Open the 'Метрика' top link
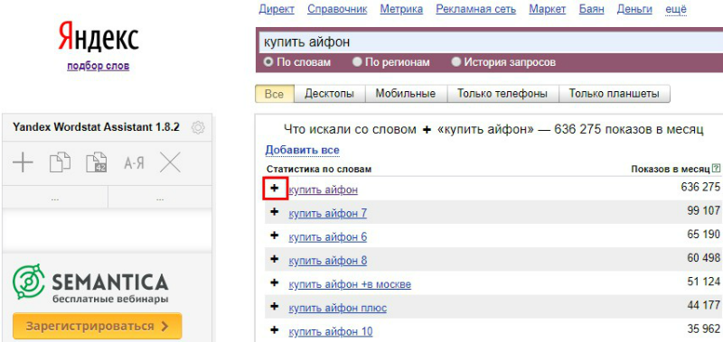723x342 pixels. pyautogui.click(x=401, y=9)
